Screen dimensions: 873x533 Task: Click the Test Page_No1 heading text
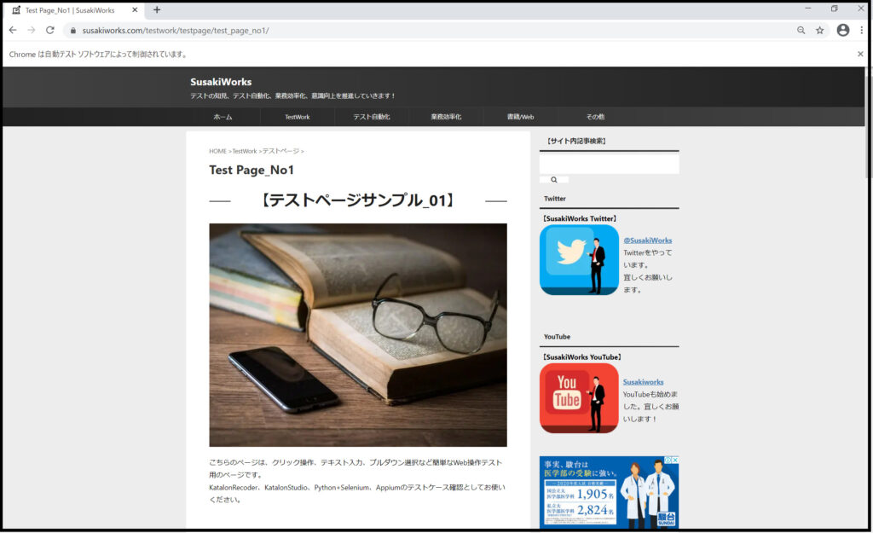(x=251, y=170)
